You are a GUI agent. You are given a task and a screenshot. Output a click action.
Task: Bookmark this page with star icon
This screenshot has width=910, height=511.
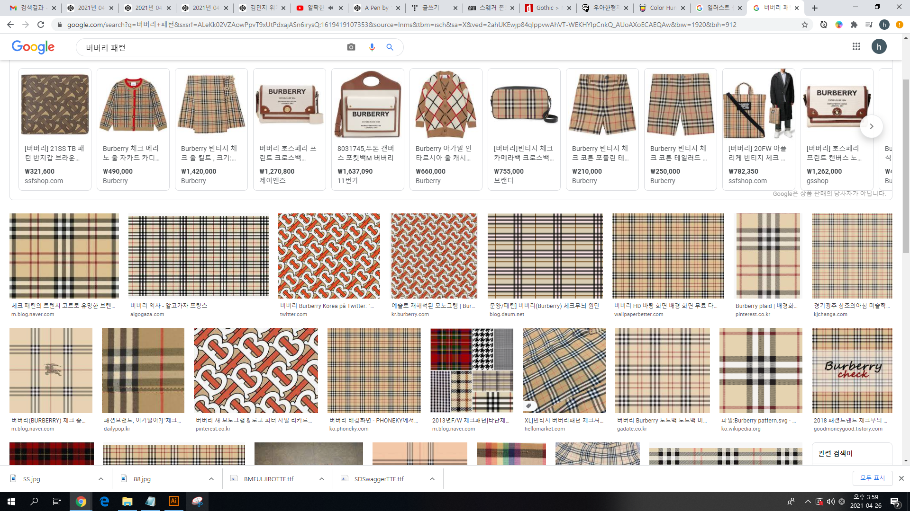click(x=805, y=25)
